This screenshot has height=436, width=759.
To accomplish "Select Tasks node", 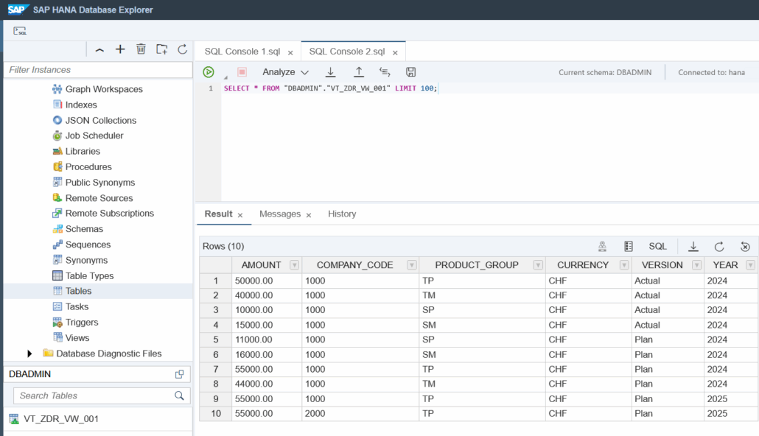I will tap(77, 307).
